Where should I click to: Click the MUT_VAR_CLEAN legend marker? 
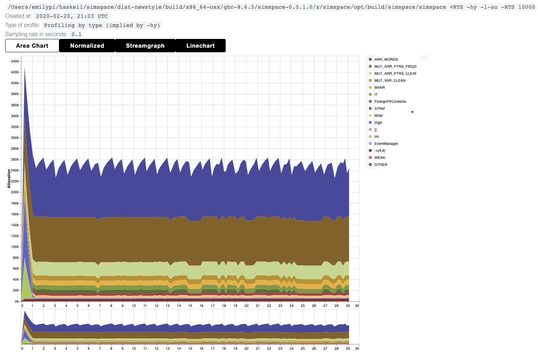[x=370, y=80]
